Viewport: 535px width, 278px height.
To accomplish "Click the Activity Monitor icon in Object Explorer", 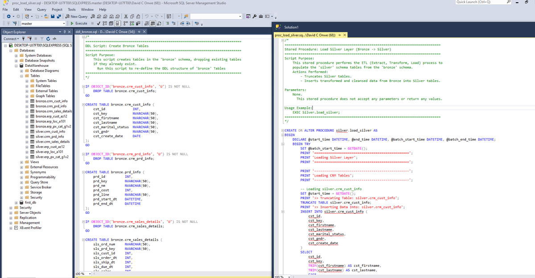I will (54, 39).
